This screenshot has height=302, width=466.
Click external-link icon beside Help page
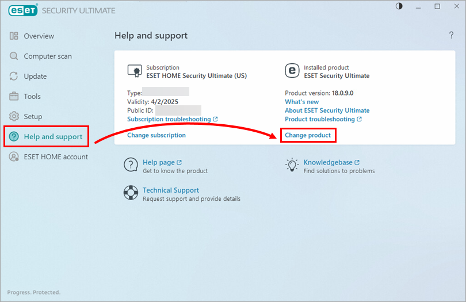(179, 162)
